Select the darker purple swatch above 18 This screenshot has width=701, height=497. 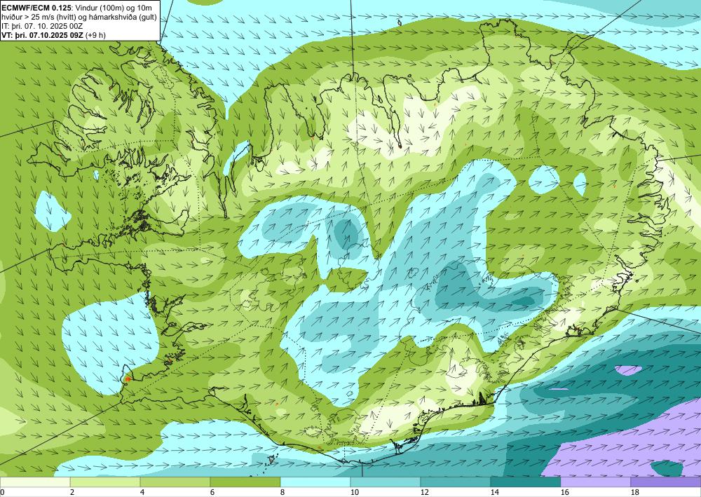pyautogui.click(x=666, y=482)
